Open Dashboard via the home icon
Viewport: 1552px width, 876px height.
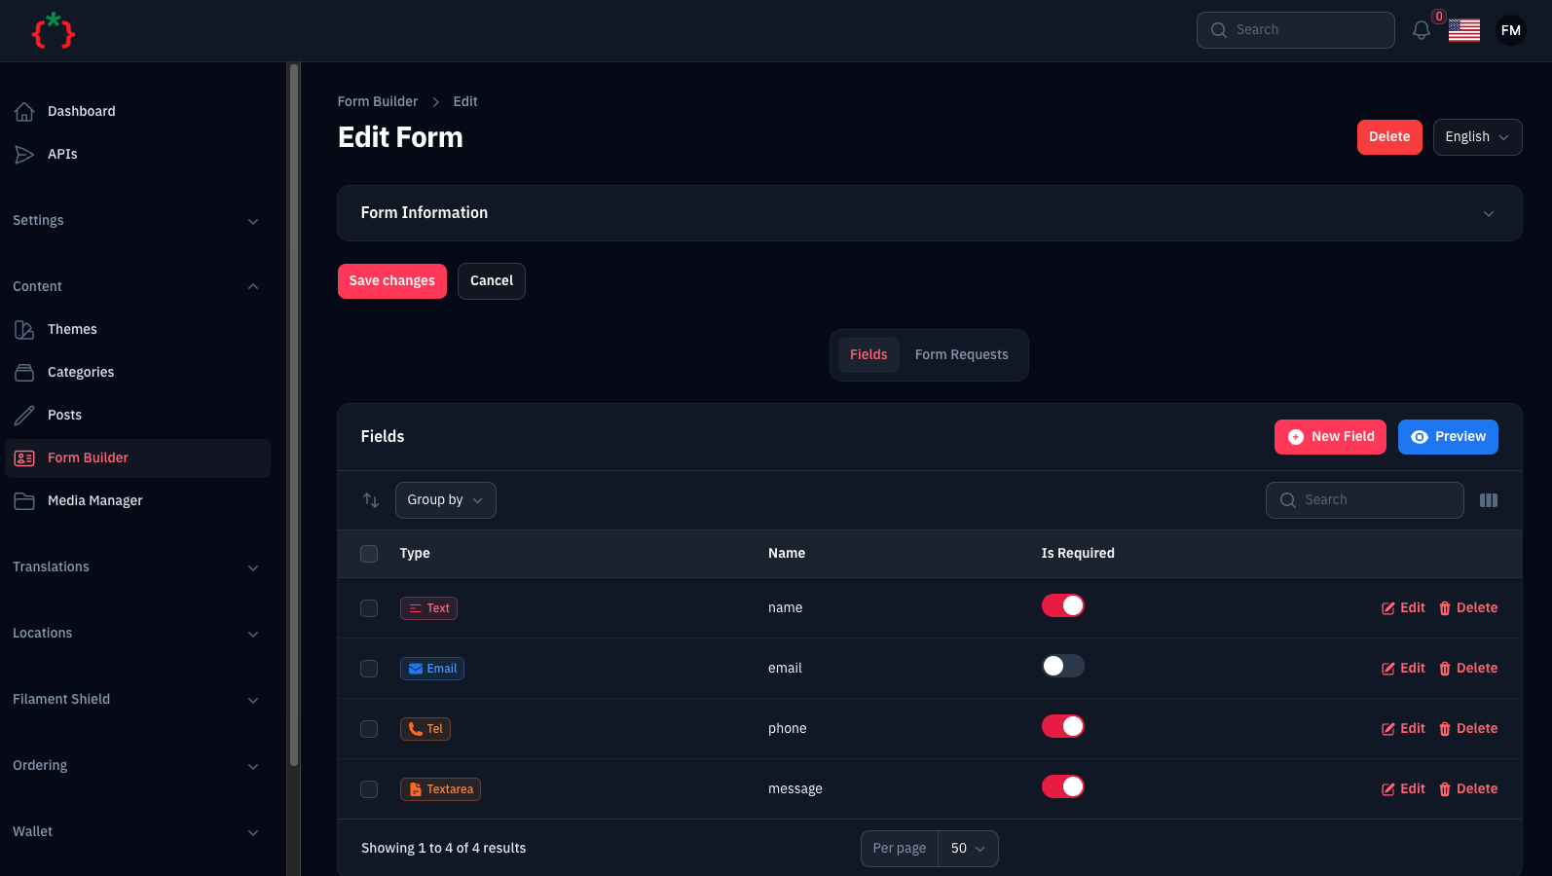[x=24, y=112]
